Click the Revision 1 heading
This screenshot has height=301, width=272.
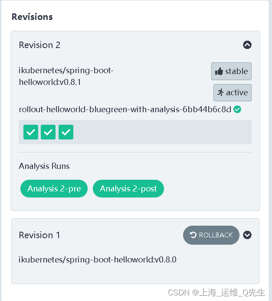point(39,235)
